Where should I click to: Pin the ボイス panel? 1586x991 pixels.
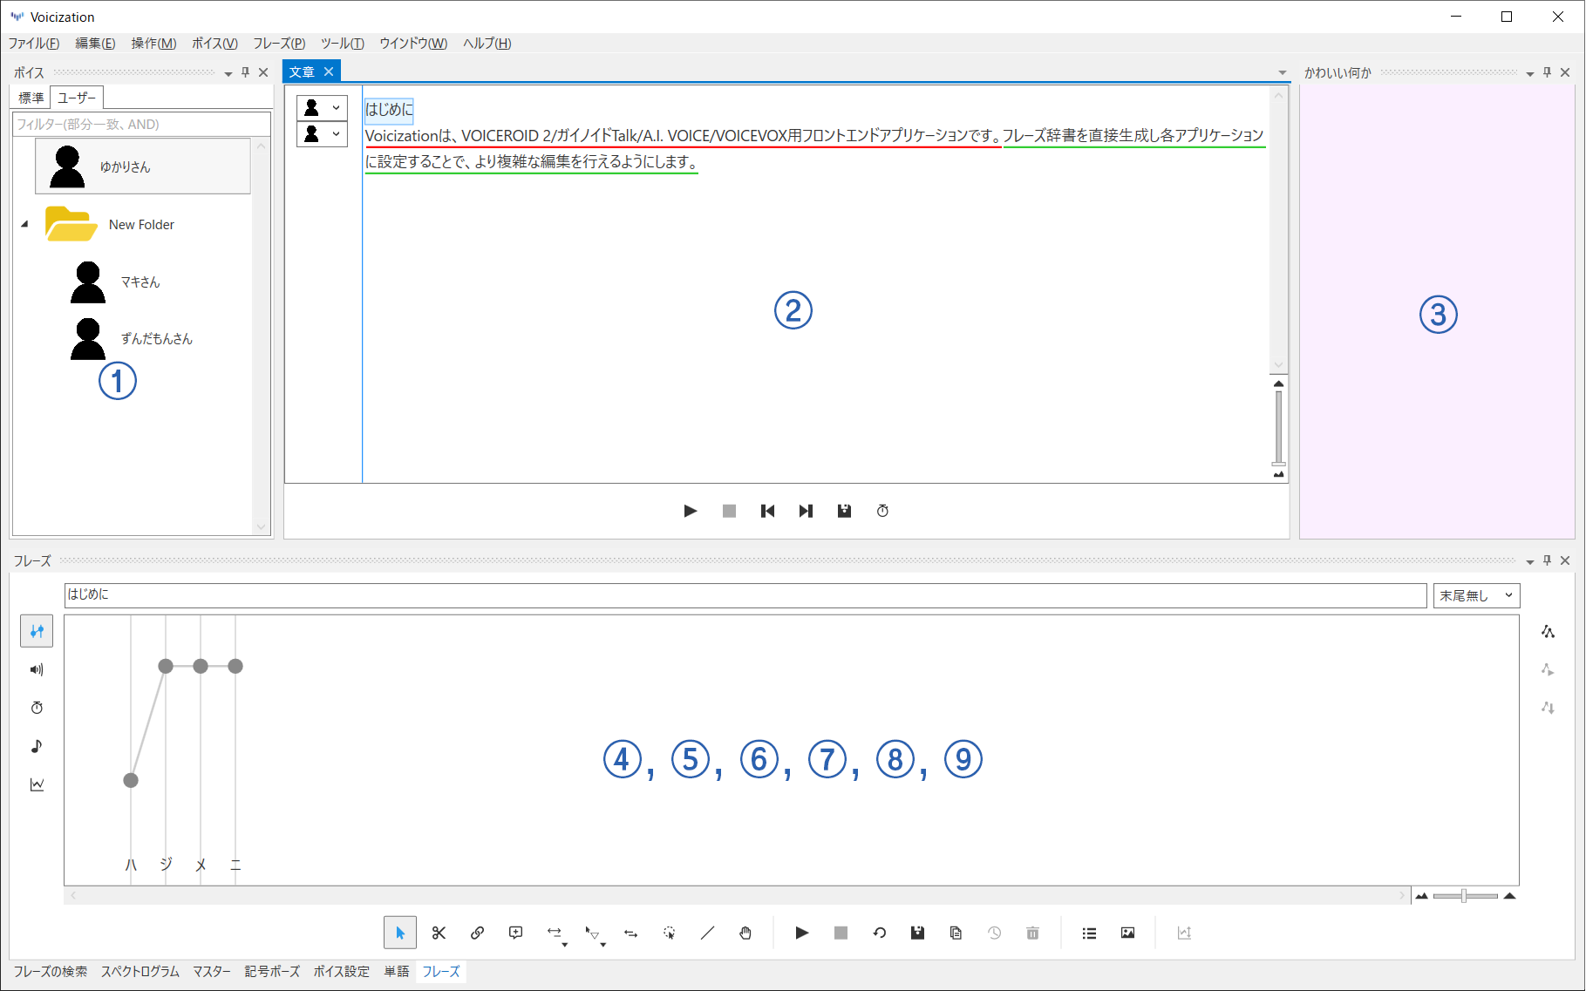point(246,72)
